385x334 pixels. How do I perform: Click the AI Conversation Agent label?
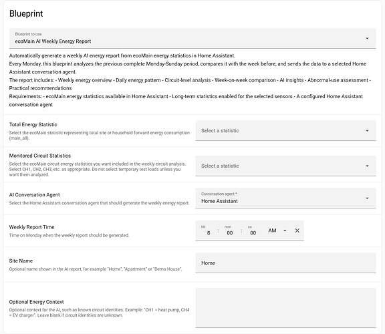34,195
